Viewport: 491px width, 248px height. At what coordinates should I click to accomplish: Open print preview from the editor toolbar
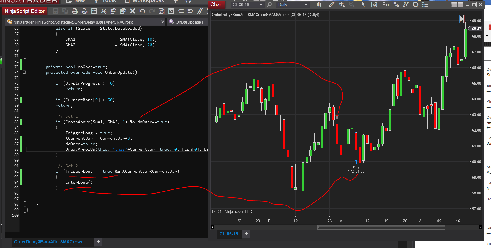84,11
